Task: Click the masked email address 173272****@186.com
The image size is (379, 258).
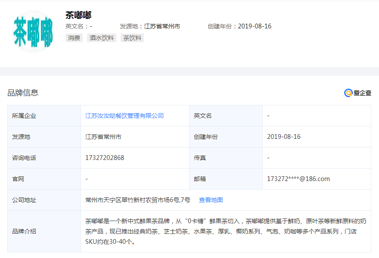Action: pos(298,179)
